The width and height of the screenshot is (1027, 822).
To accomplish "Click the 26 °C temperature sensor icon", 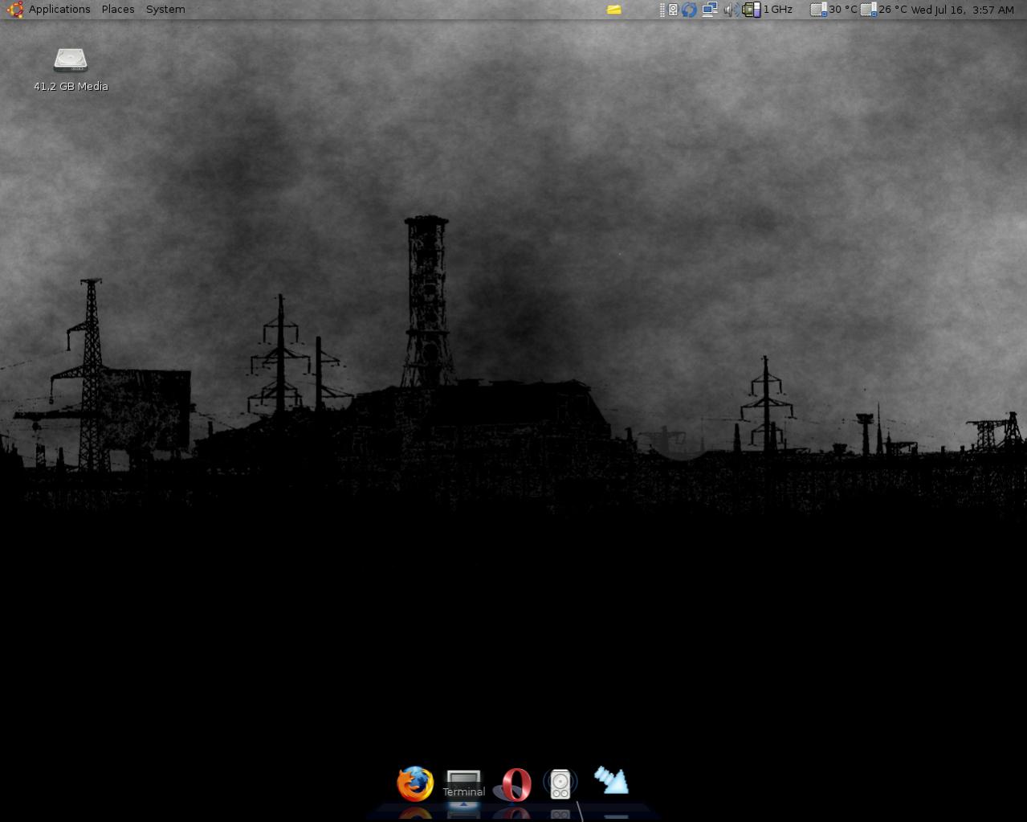I will (x=868, y=10).
